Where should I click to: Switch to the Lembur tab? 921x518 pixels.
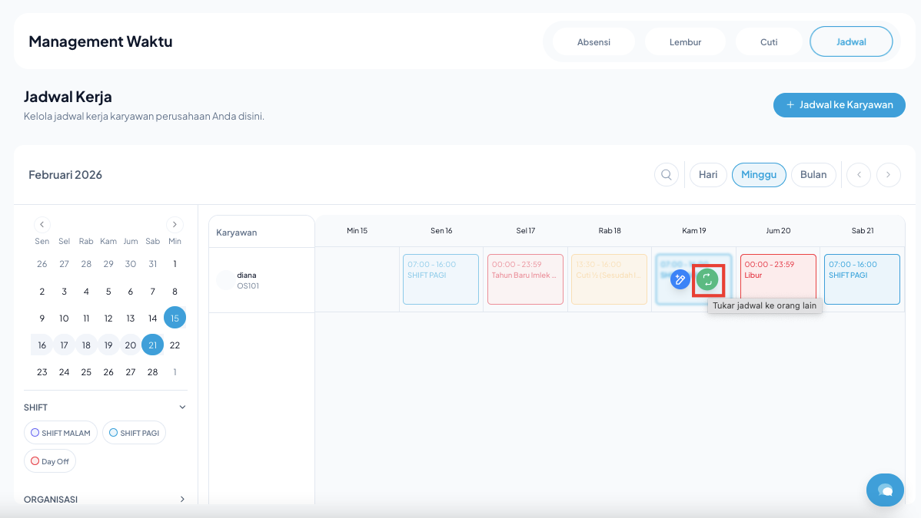pyautogui.click(x=685, y=42)
